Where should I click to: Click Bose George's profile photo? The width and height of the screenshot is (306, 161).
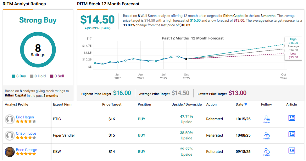pyautogui.click(x=10, y=152)
